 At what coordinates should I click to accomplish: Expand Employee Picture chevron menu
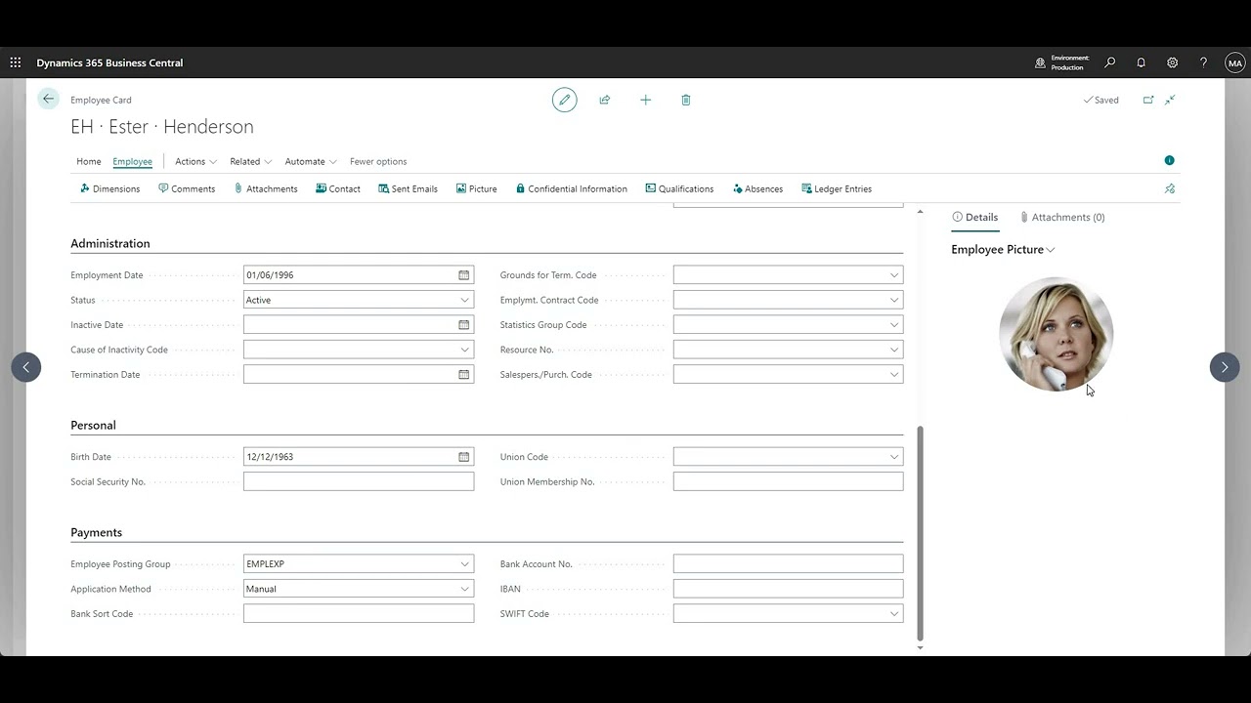pyautogui.click(x=1051, y=250)
